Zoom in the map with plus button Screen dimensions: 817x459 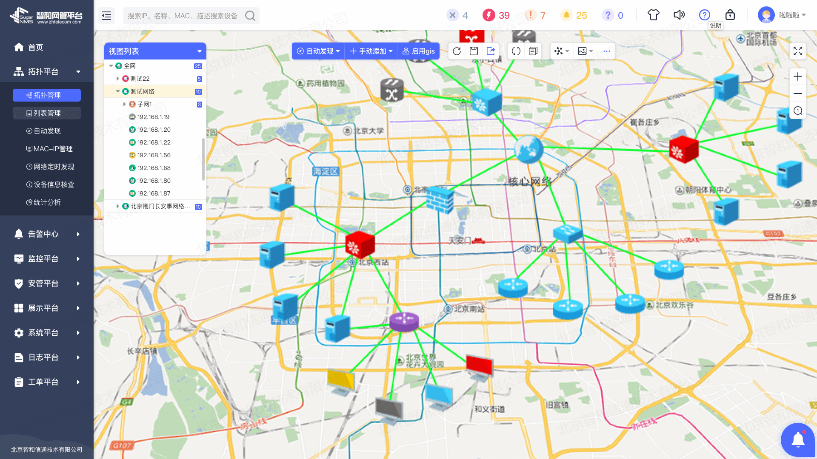coord(798,76)
